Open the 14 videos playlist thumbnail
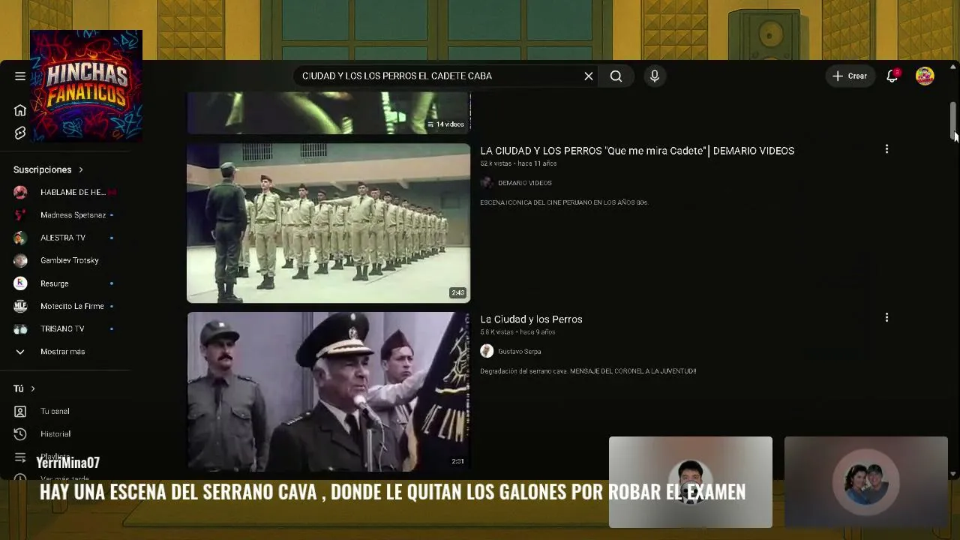960x540 pixels. 328,113
